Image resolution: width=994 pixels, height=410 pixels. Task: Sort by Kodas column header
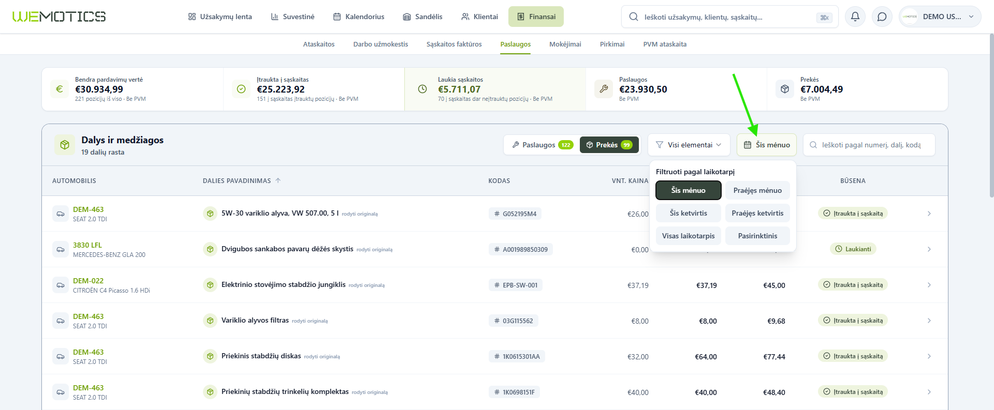(x=499, y=181)
